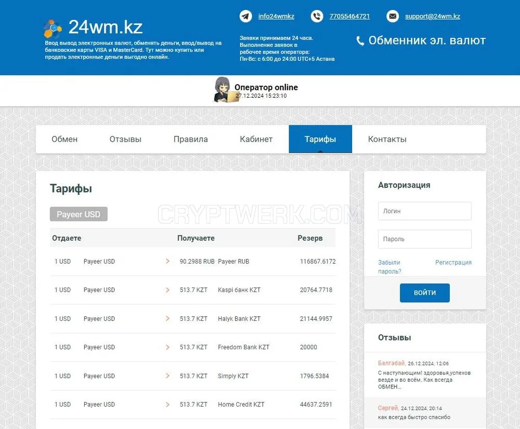The width and height of the screenshot is (520, 429).
Task: Click the Payeer RUB cell
Action: point(233,261)
